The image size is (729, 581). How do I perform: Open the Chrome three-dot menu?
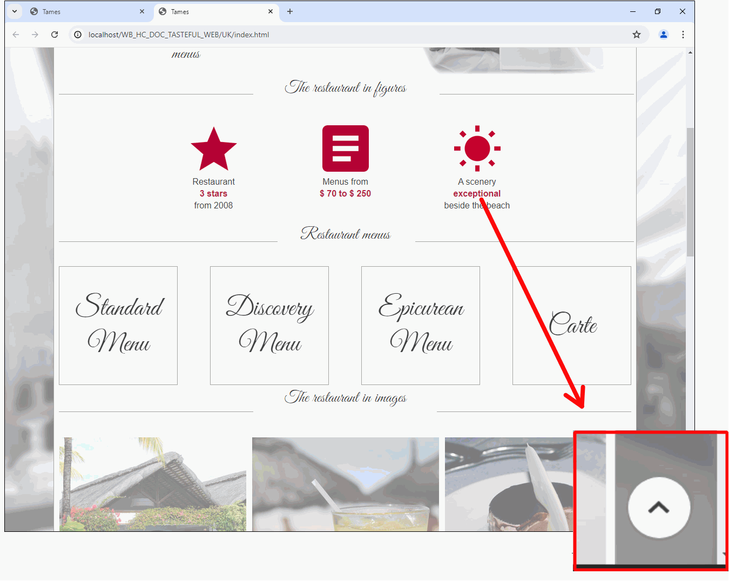tap(683, 35)
